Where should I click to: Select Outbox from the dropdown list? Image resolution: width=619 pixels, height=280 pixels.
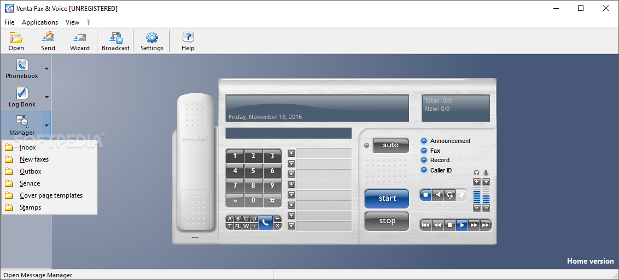click(x=50, y=171)
